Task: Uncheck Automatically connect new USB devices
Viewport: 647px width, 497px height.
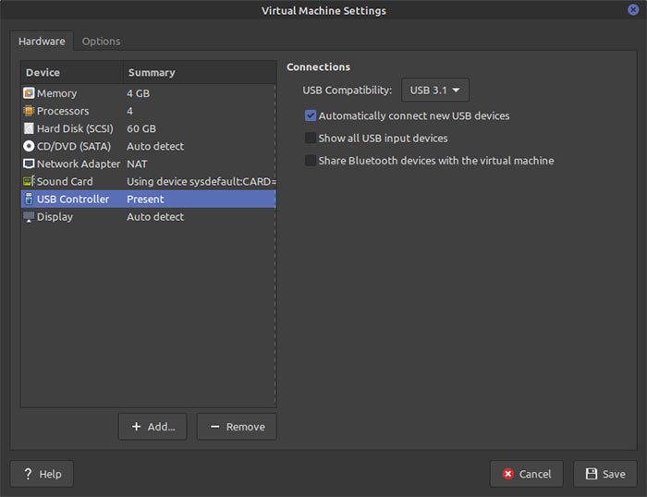Action: click(x=311, y=115)
